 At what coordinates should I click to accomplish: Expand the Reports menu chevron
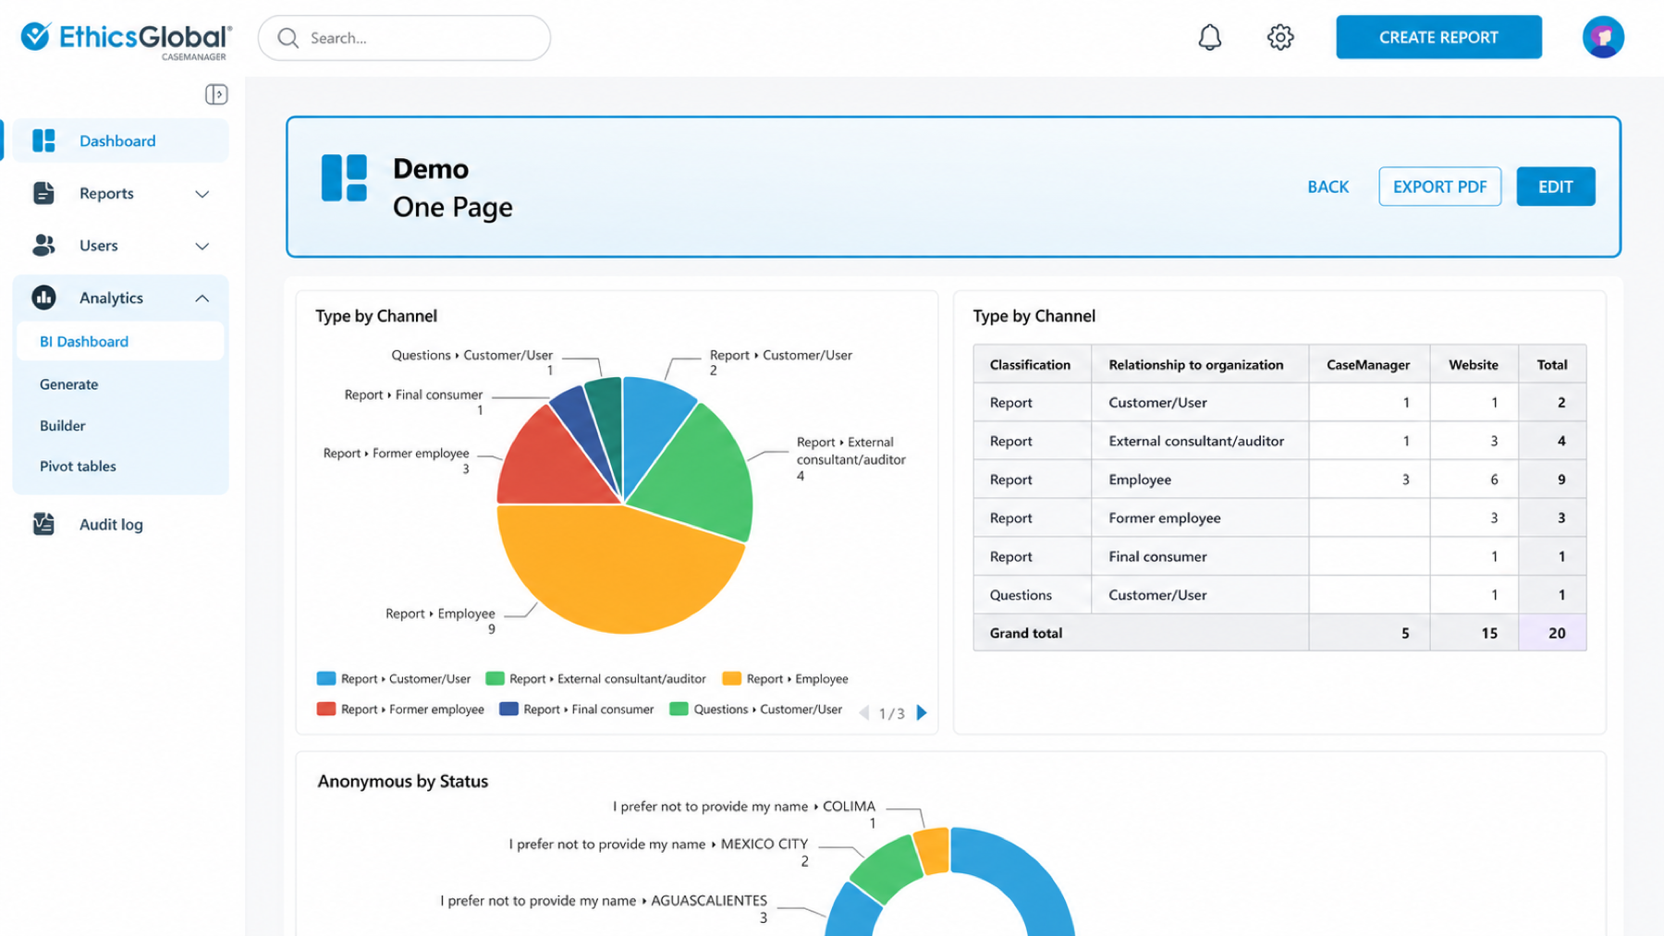202,194
